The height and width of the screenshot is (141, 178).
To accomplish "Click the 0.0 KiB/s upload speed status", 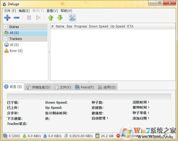I will (55, 136).
